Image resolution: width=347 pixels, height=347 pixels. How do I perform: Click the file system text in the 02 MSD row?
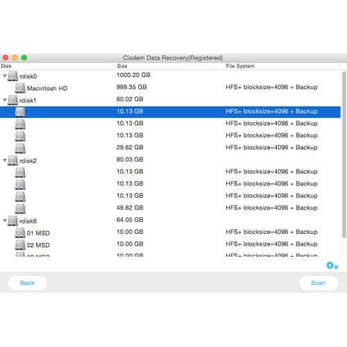tap(271, 244)
